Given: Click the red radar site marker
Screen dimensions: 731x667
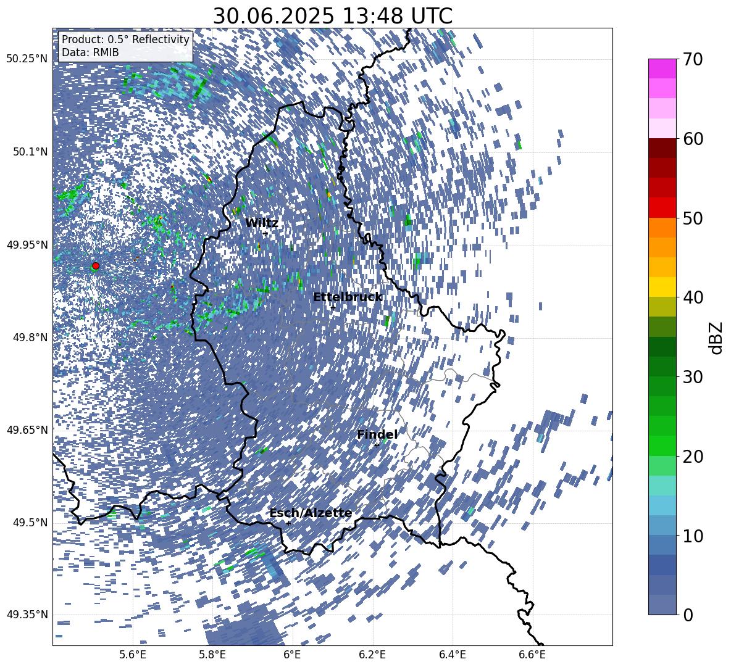Looking at the screenshot, I should pyautogui.click(x=96, y=266).
